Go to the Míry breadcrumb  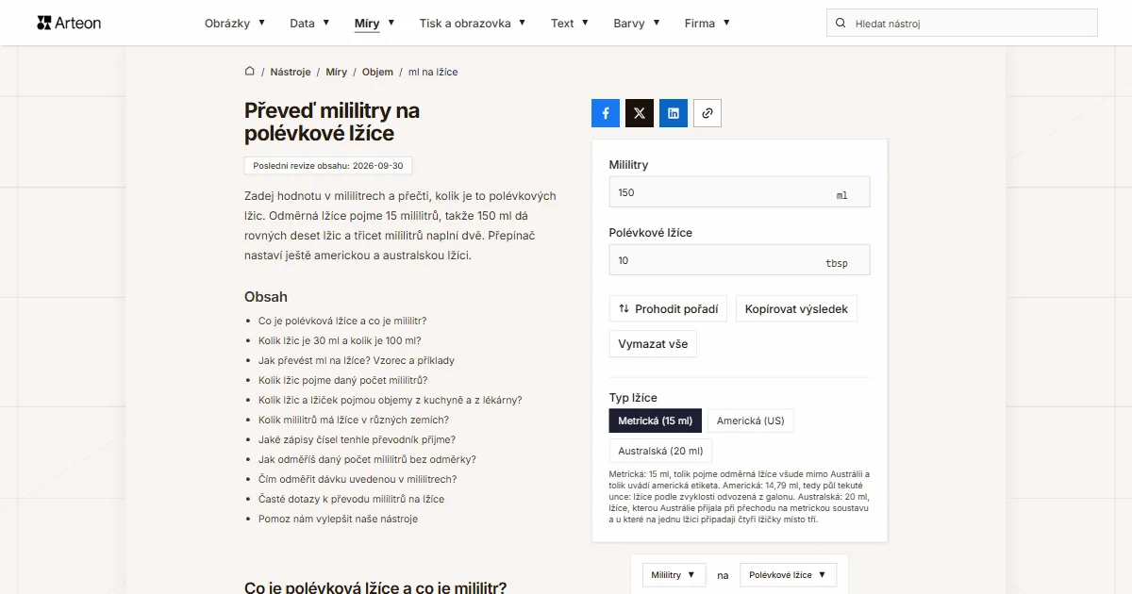[x=337, y=72]
